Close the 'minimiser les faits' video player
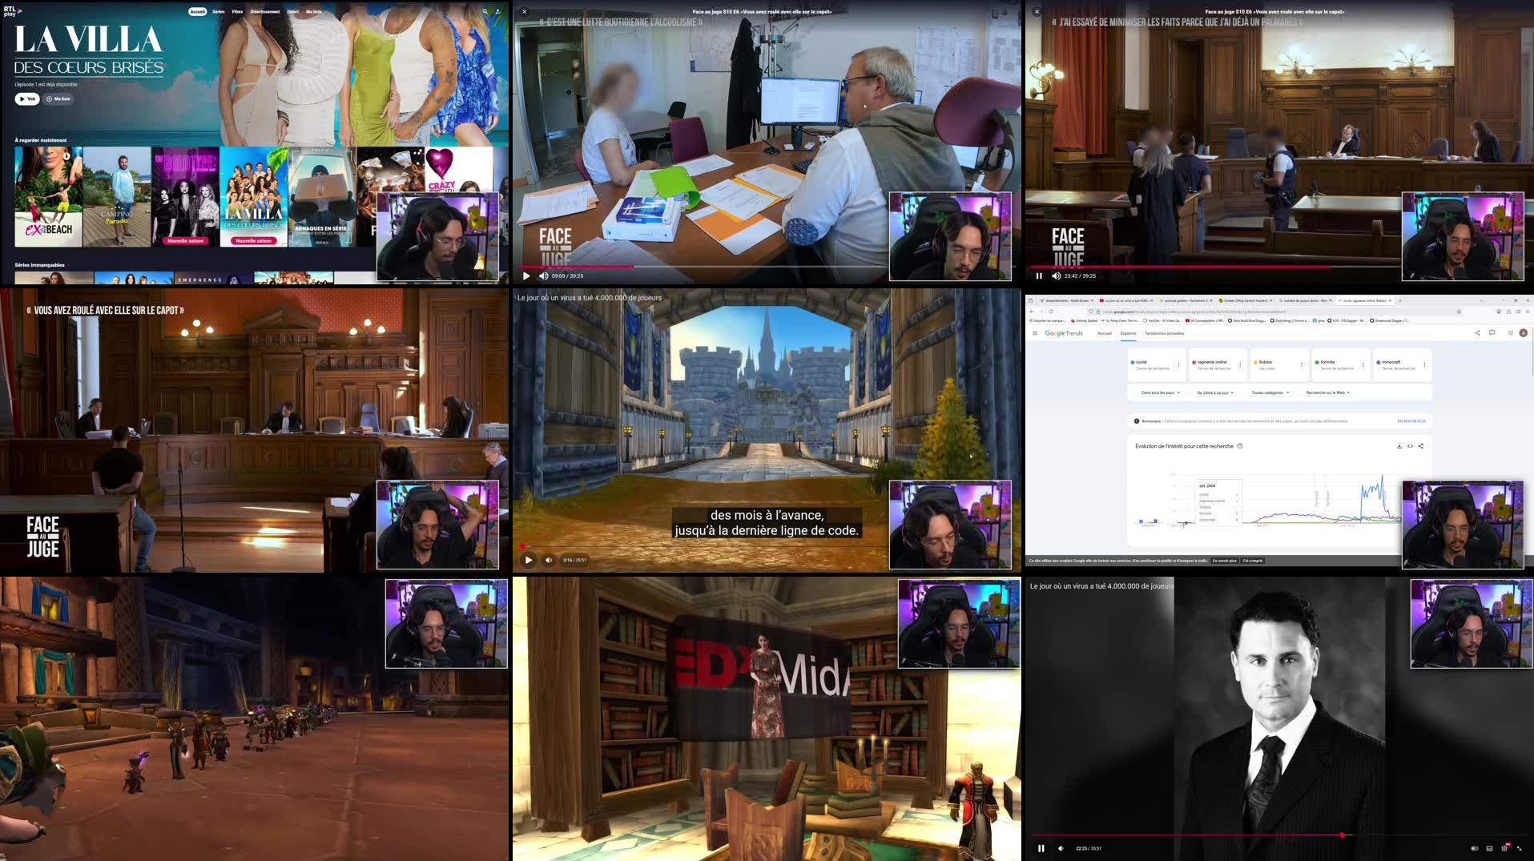The width and height of the screenshot is (1534, 861). point(1037,12)
